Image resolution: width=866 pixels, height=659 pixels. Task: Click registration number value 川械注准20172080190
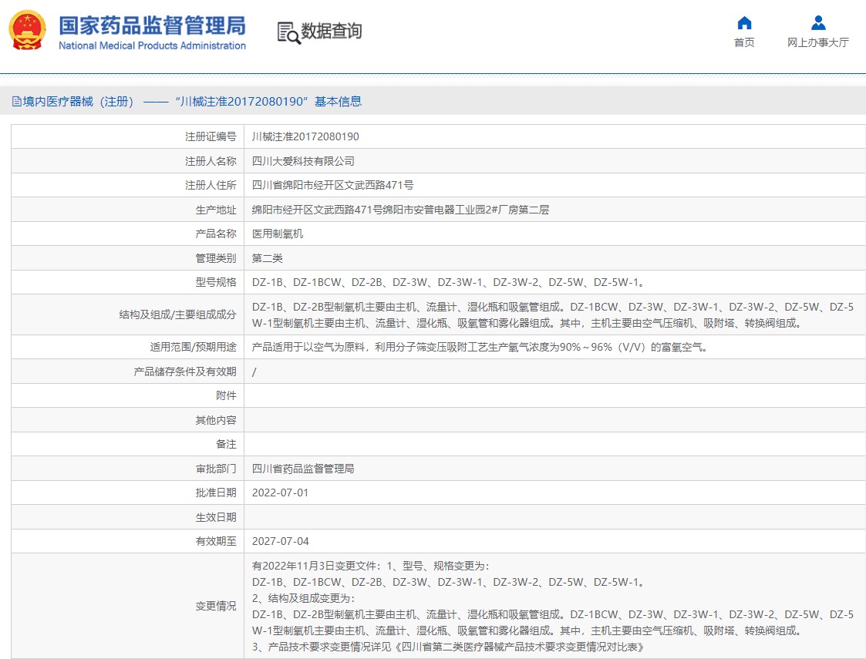pos(305,136)
